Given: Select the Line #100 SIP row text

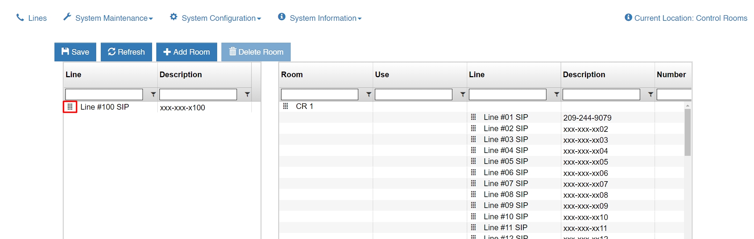Looking at the screenshot, I should tap(105, 107).
